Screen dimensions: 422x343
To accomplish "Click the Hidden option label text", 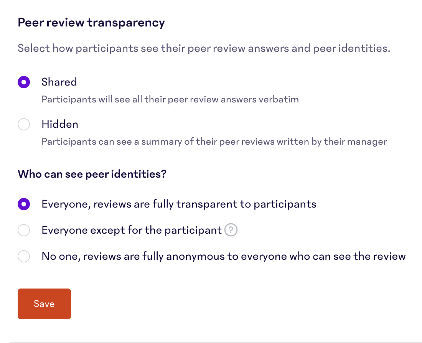I will [60, 124].
